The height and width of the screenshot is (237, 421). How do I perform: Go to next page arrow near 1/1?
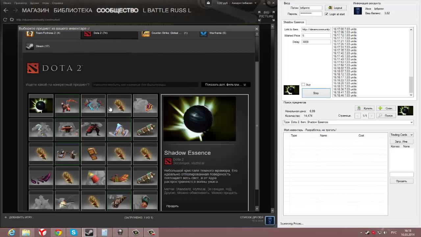(371, 116)
